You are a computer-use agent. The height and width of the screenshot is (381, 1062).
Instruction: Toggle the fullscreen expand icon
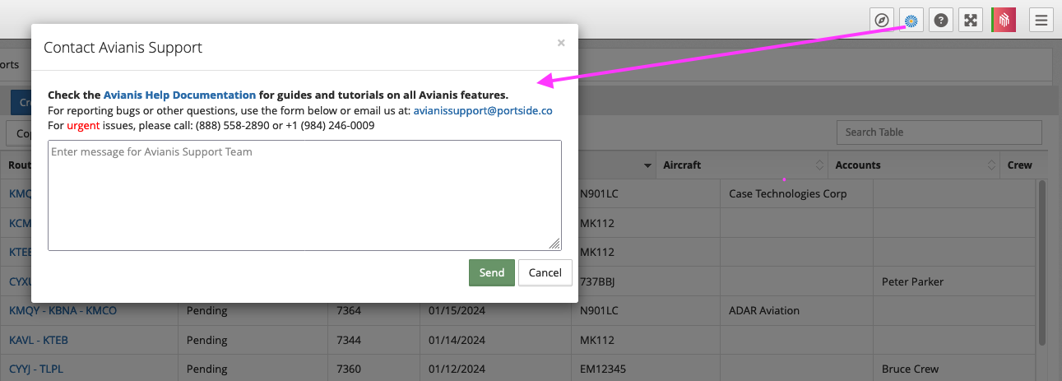[971, 20]
